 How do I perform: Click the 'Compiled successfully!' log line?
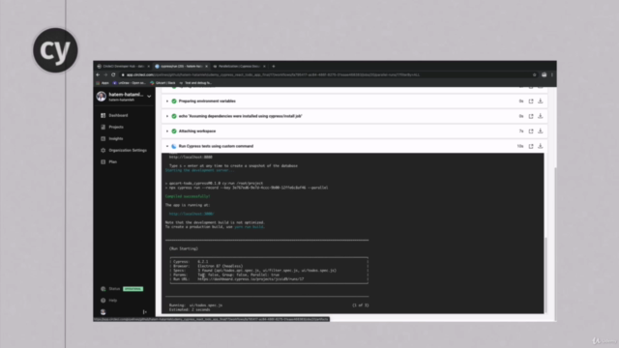[x=188, y=196]
